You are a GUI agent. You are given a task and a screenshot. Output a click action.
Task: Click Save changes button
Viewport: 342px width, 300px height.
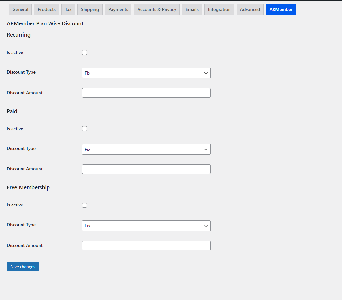click(x=23, y=267)
